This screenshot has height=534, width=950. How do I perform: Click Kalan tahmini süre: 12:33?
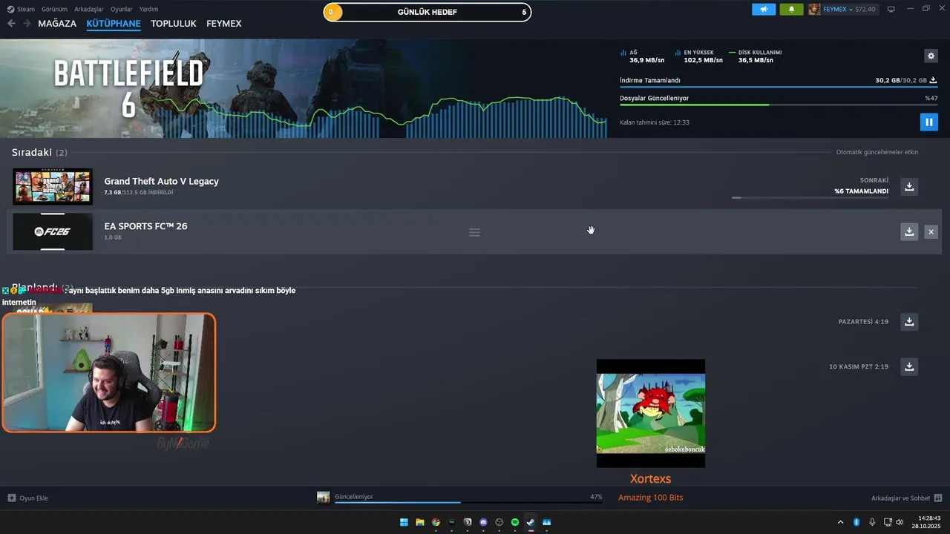coord(655,122)
